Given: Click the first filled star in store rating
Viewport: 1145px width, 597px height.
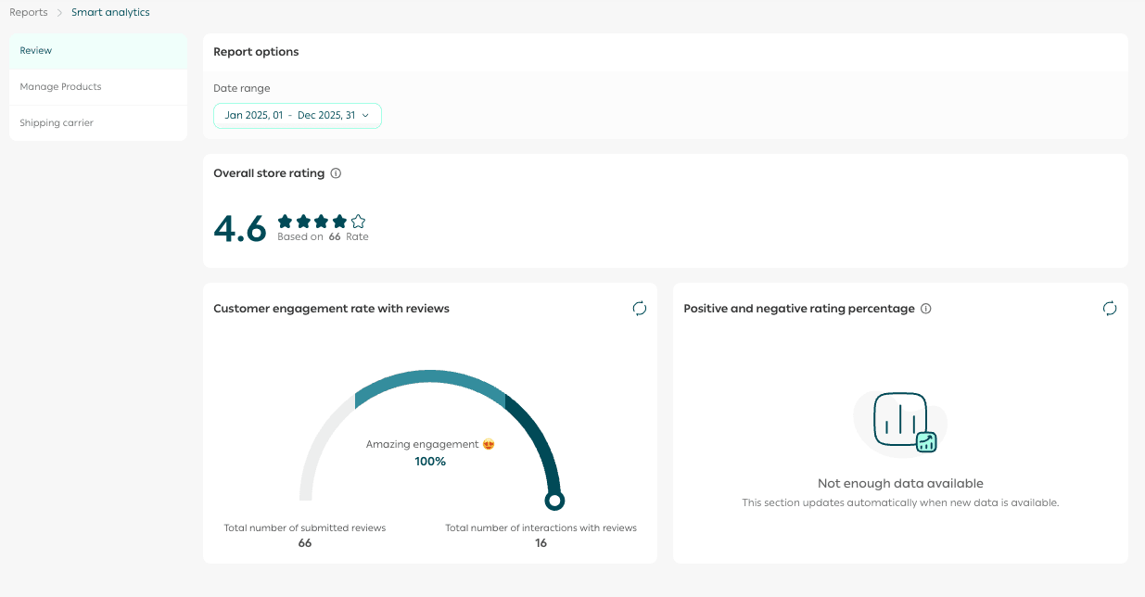Looking at the screenshot, I should click(x=285, y=222).
